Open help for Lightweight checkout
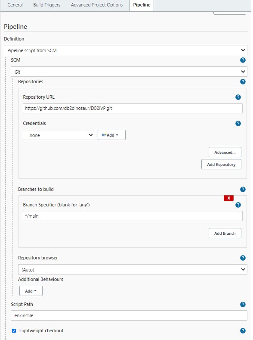 pyautogui.click(x=243, y=331)
